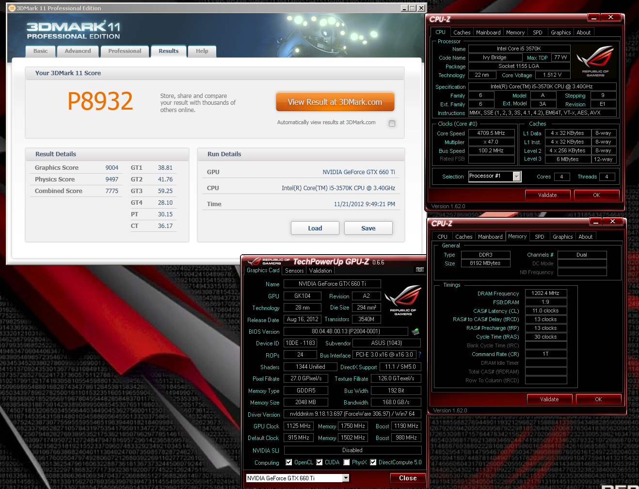Click OK in lower CPU-Z Memory window
The image size is (639, 489).
click(x=598, y=399)
